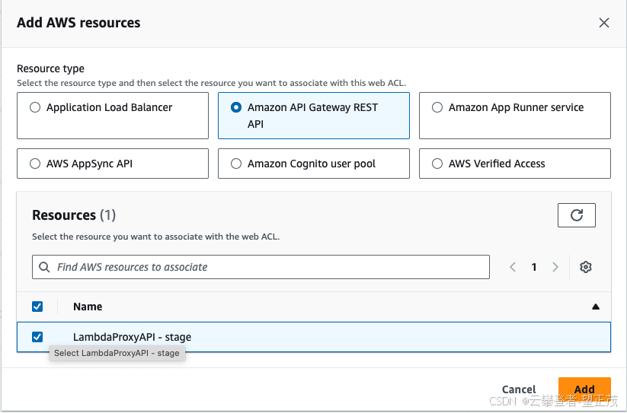
Task: Sort resources by Name arrow
Action: (x=596, y=307)
